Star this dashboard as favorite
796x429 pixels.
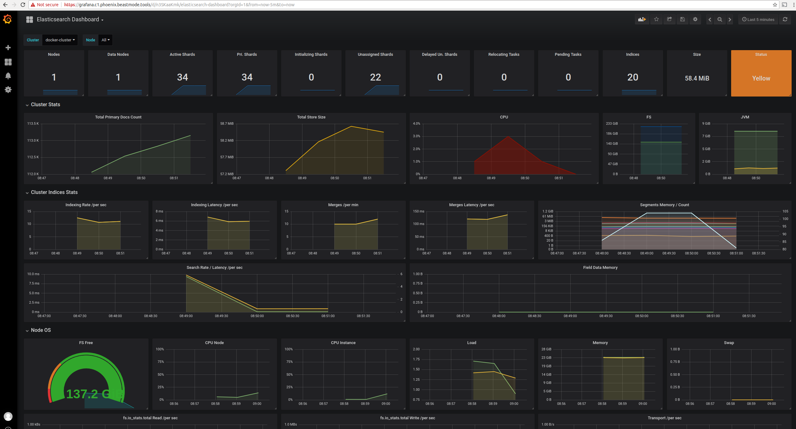[656, 19]
